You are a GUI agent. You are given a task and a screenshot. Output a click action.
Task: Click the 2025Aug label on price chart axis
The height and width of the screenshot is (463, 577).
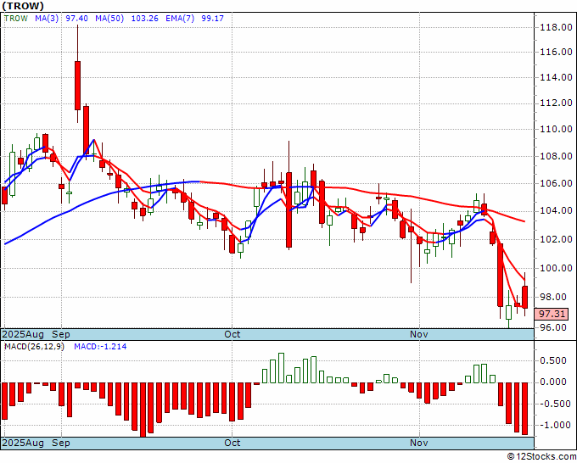click(23, 334)
